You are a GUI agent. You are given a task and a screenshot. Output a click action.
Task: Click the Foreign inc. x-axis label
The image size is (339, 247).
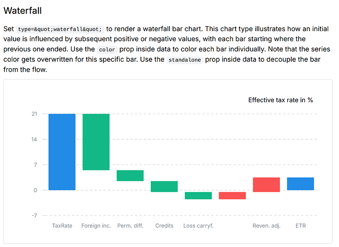96,226
